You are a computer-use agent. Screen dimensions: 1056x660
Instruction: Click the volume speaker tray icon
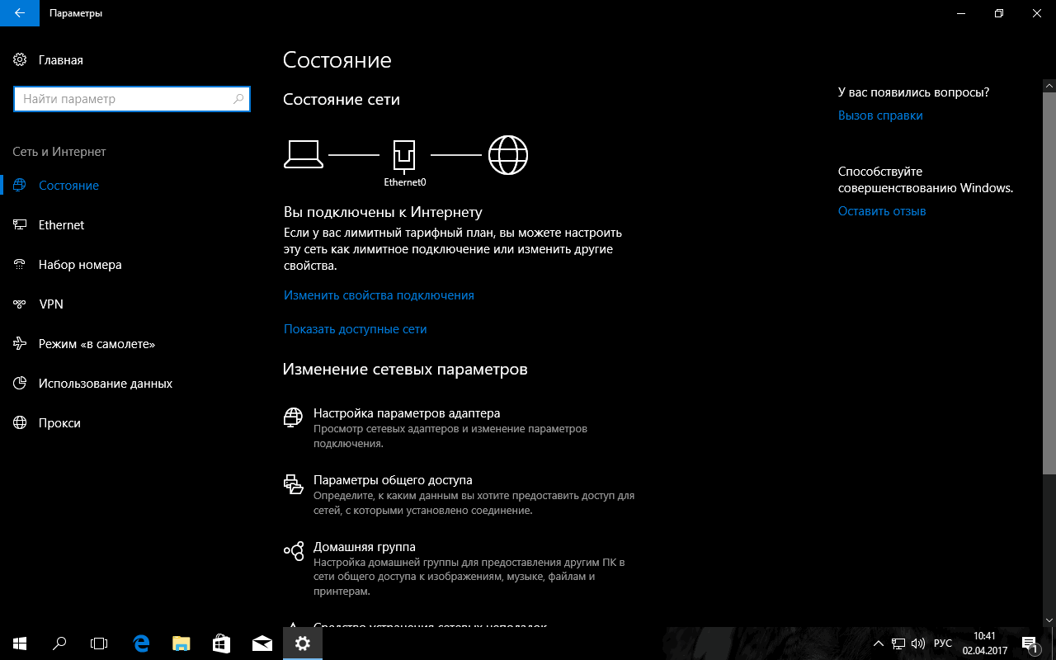(918, 643)
